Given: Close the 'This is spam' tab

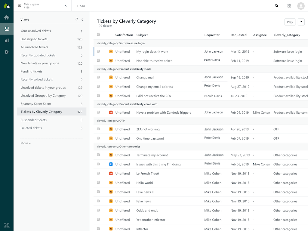Looking at the screenshot, I should pos(66,6).
